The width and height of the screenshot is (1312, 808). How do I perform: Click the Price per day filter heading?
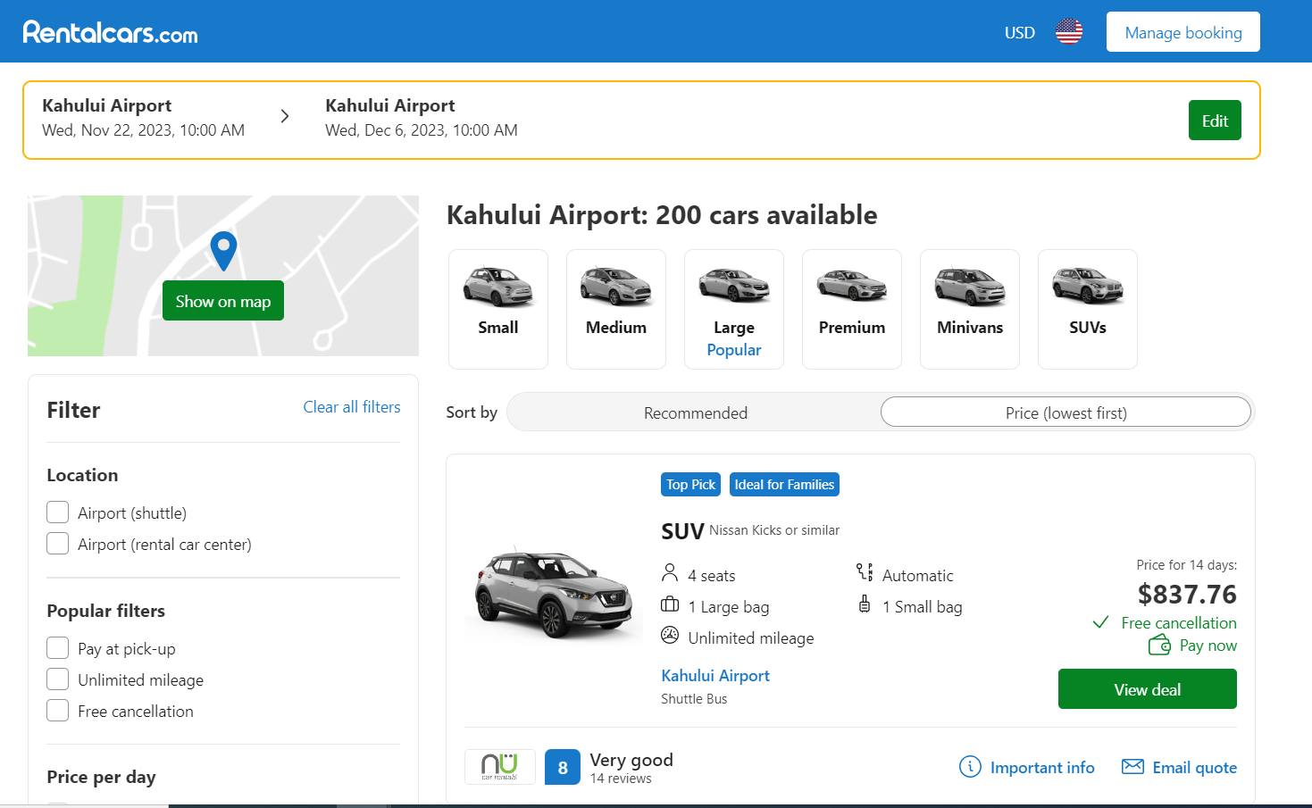pos(101,777)
